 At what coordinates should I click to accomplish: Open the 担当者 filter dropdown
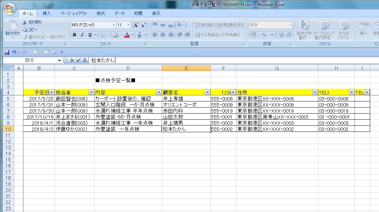91,92
